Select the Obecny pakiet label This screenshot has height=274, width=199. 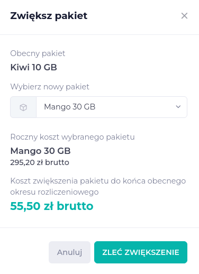(38, 53)
